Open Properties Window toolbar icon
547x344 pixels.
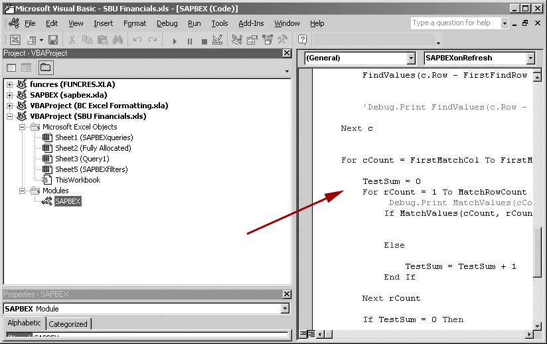point(252,40)
